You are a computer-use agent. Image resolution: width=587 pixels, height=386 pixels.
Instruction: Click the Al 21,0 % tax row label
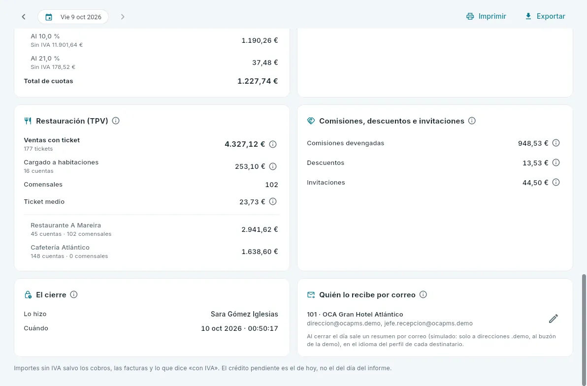(45, 59)
